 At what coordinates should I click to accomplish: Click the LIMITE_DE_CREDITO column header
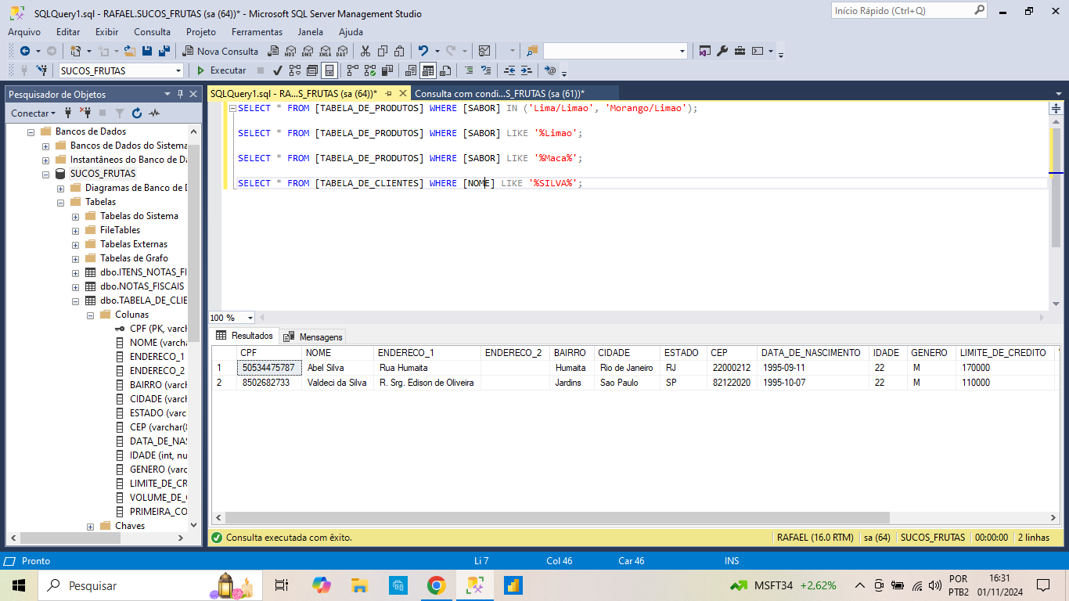tap(1003, 353)
